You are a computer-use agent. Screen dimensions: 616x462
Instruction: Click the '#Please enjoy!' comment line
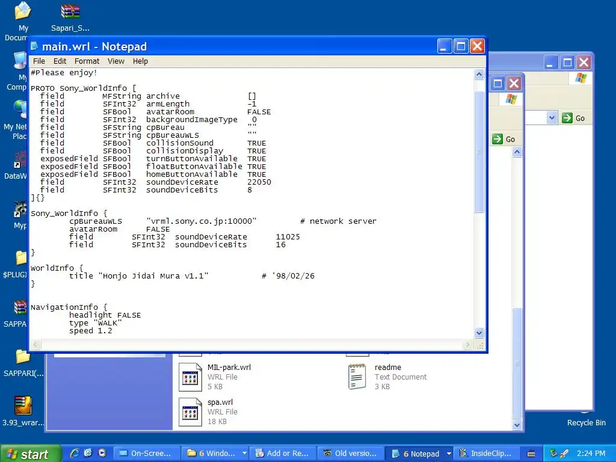[64, 73]
